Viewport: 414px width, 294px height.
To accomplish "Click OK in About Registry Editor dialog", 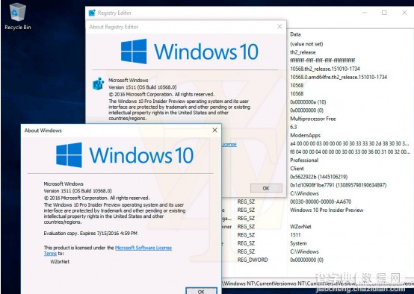I will pyautogui.click(x=266, y=188).
